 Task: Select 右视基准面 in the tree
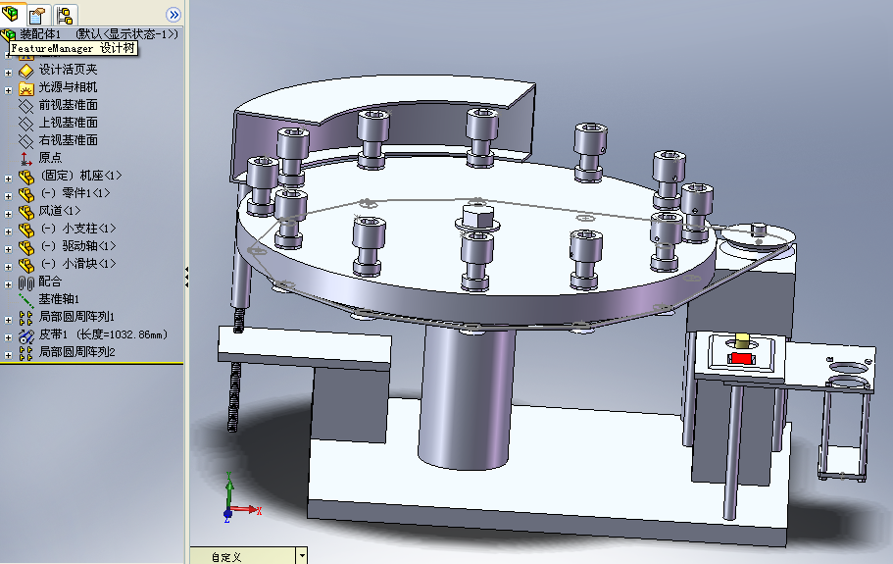pos(68,140)
